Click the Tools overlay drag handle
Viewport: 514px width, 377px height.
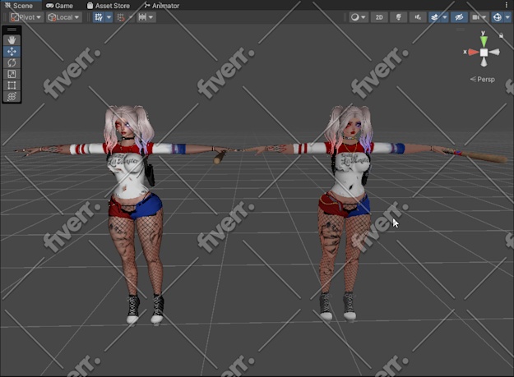coord(12,30)
